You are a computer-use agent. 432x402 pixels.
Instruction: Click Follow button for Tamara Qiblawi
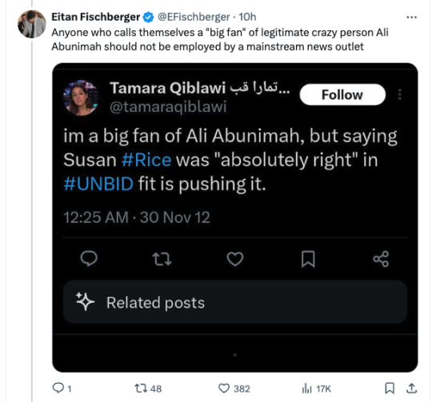click(x=342, y=94)
